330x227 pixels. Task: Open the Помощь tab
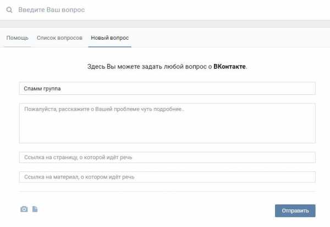[17, 37]
